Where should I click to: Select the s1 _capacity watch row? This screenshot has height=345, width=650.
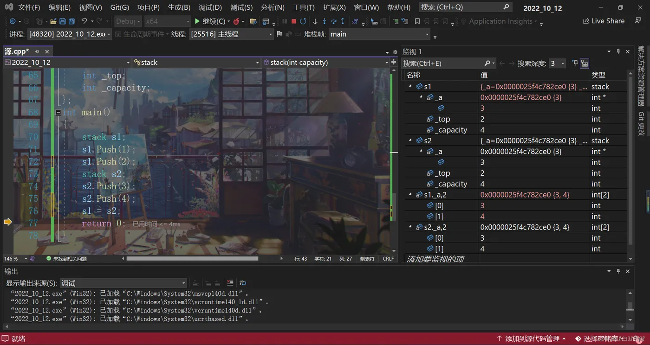(x=515, y=130)
